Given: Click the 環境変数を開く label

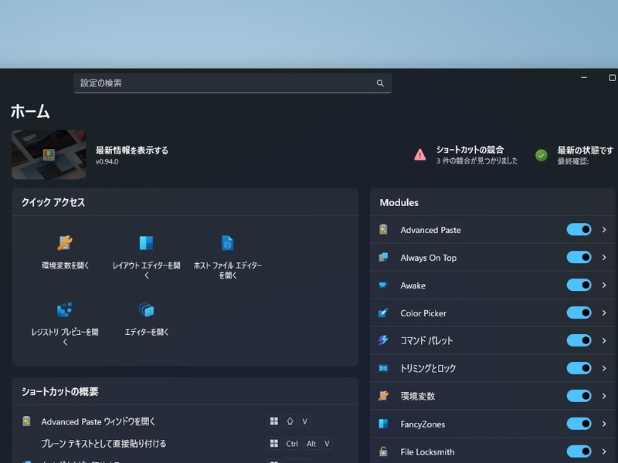Looking at the screenshot, I should pos(65,265).
